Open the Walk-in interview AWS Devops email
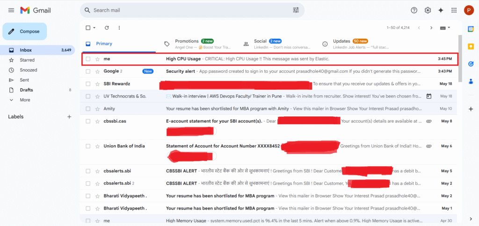Image resolution: width=479 pixels, height=226 pixels. click(x=269, y=96)
